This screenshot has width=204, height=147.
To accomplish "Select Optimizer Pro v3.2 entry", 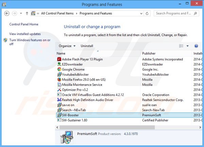I will [x=75, y=90].
